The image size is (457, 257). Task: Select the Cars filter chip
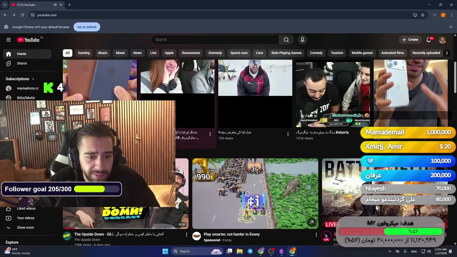tap(260, 53)
